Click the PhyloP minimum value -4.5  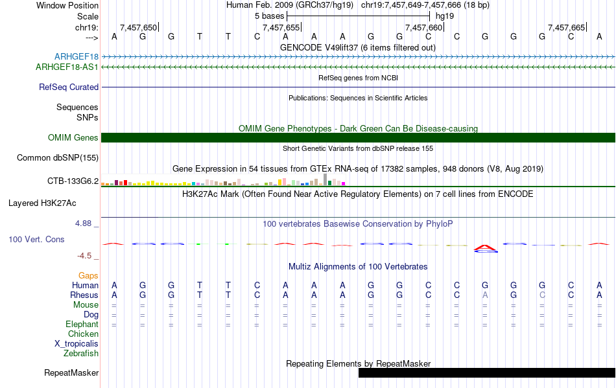pos(84,256)
